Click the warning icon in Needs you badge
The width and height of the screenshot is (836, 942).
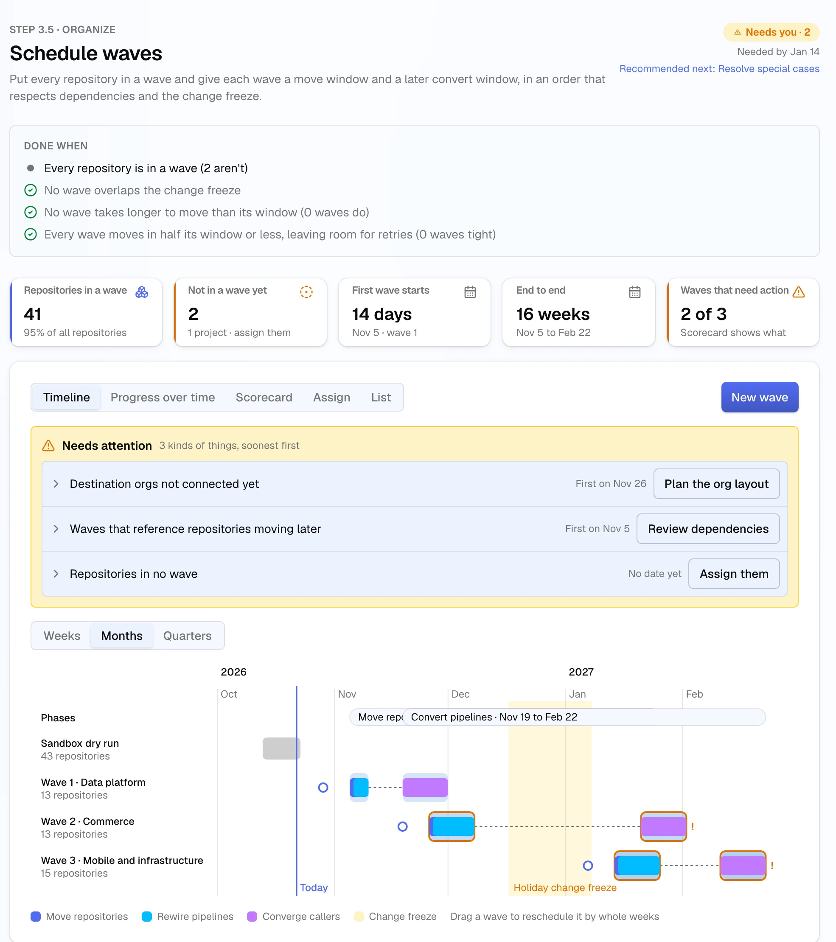pyautogui.click(x=737, y=32)
